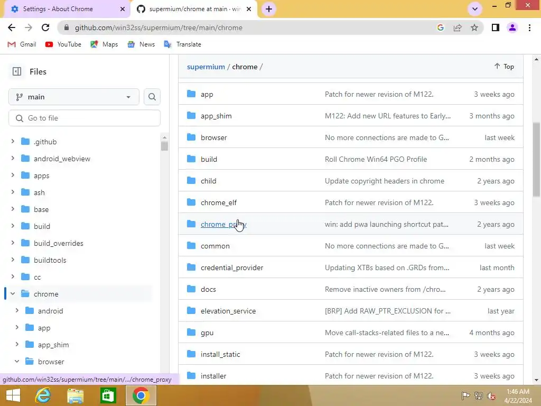Viewport: 541px width, 406px height.
Task: Expand the build_overrides tree folder
Action: [x=13, y=243]
